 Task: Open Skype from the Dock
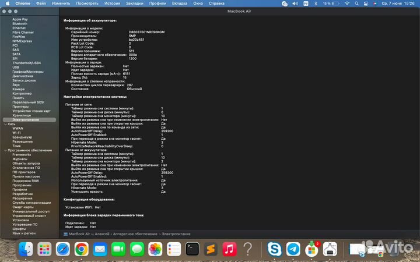[275, 249]
